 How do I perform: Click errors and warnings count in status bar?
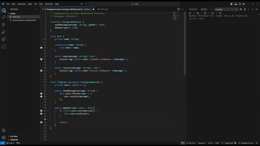click(x=10, y=143)
